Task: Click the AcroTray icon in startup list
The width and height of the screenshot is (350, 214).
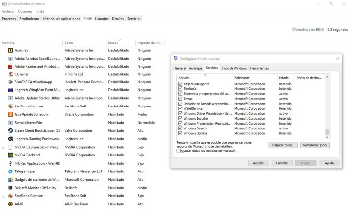Action: (x=10, y=50)
